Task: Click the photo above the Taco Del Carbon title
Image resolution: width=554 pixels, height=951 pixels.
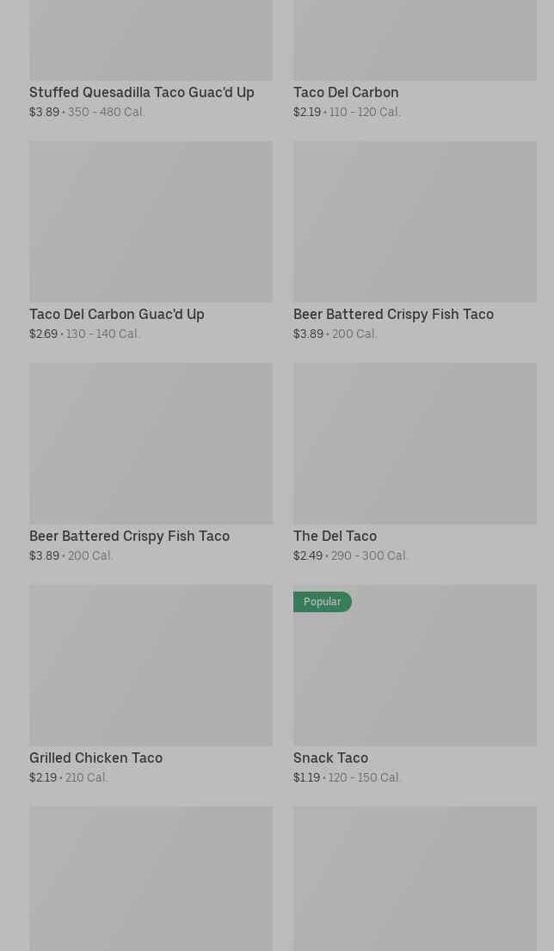Action: coord(415,40)
